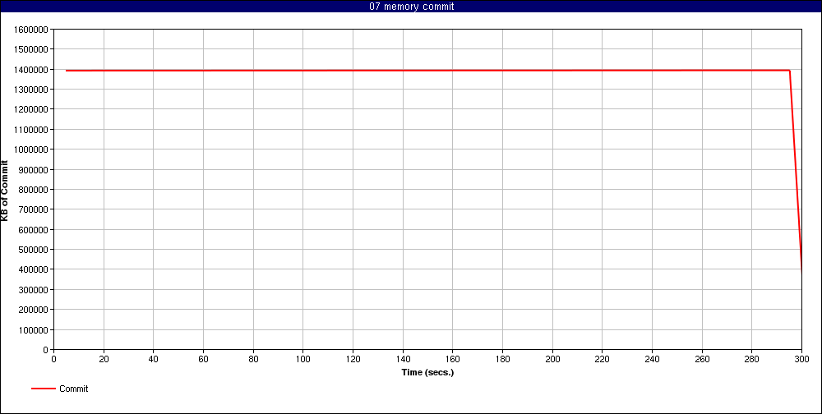Click the y-axis label 1200000
This screenshot has height=414, width=822.
click(x=33, y=109)
